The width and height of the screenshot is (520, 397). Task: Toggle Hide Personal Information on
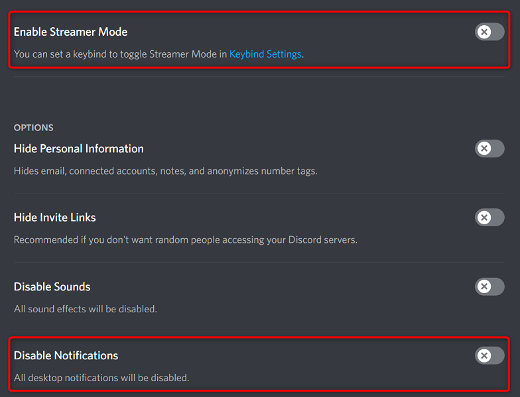coord(489,148)
